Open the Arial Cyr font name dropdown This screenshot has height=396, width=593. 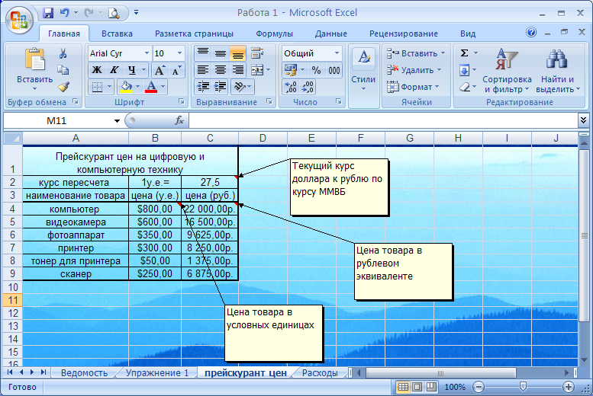click(147, 53)
